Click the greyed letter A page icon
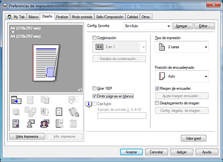Image resolution: width=223 pixels, height=162 pixels. point(45,112)
